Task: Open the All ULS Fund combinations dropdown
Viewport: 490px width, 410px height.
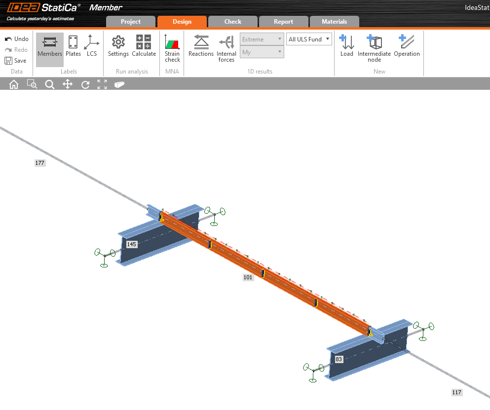Action: [309, 38]
